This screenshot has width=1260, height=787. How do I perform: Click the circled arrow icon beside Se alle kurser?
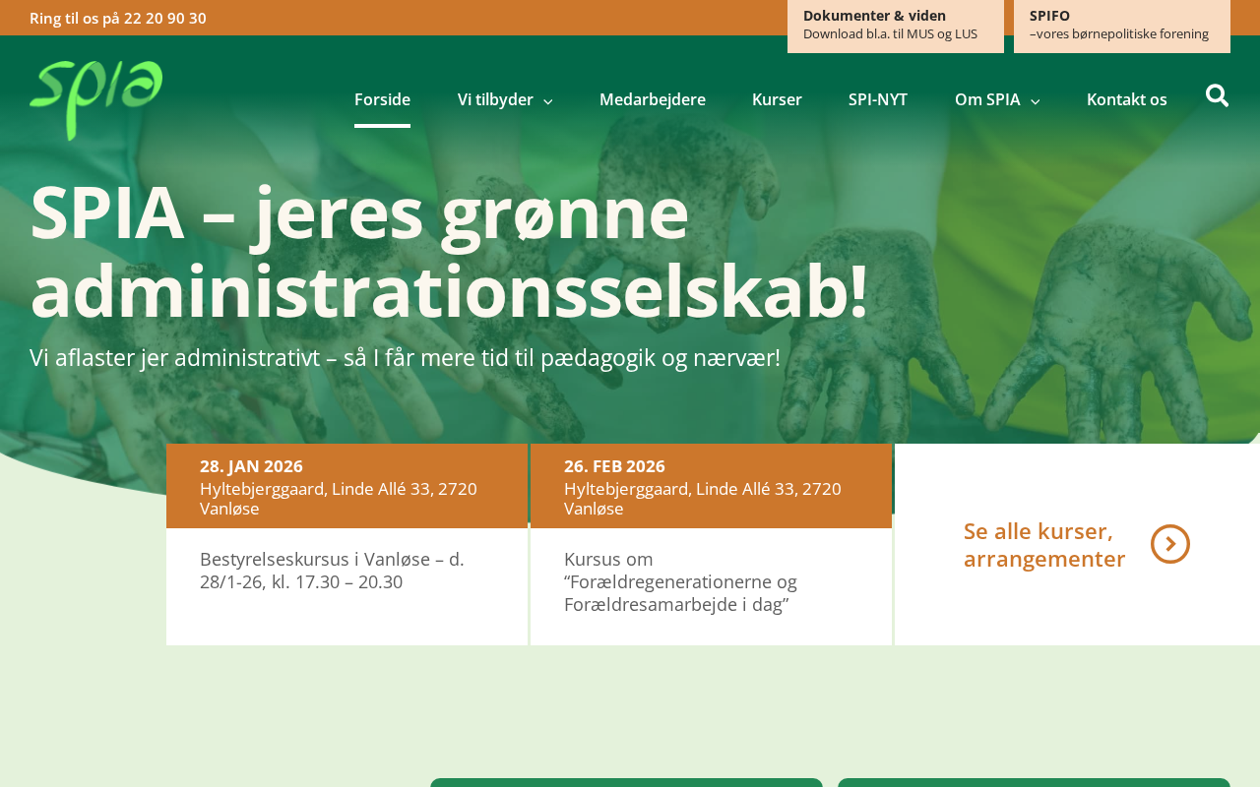tap(1170, 544)
